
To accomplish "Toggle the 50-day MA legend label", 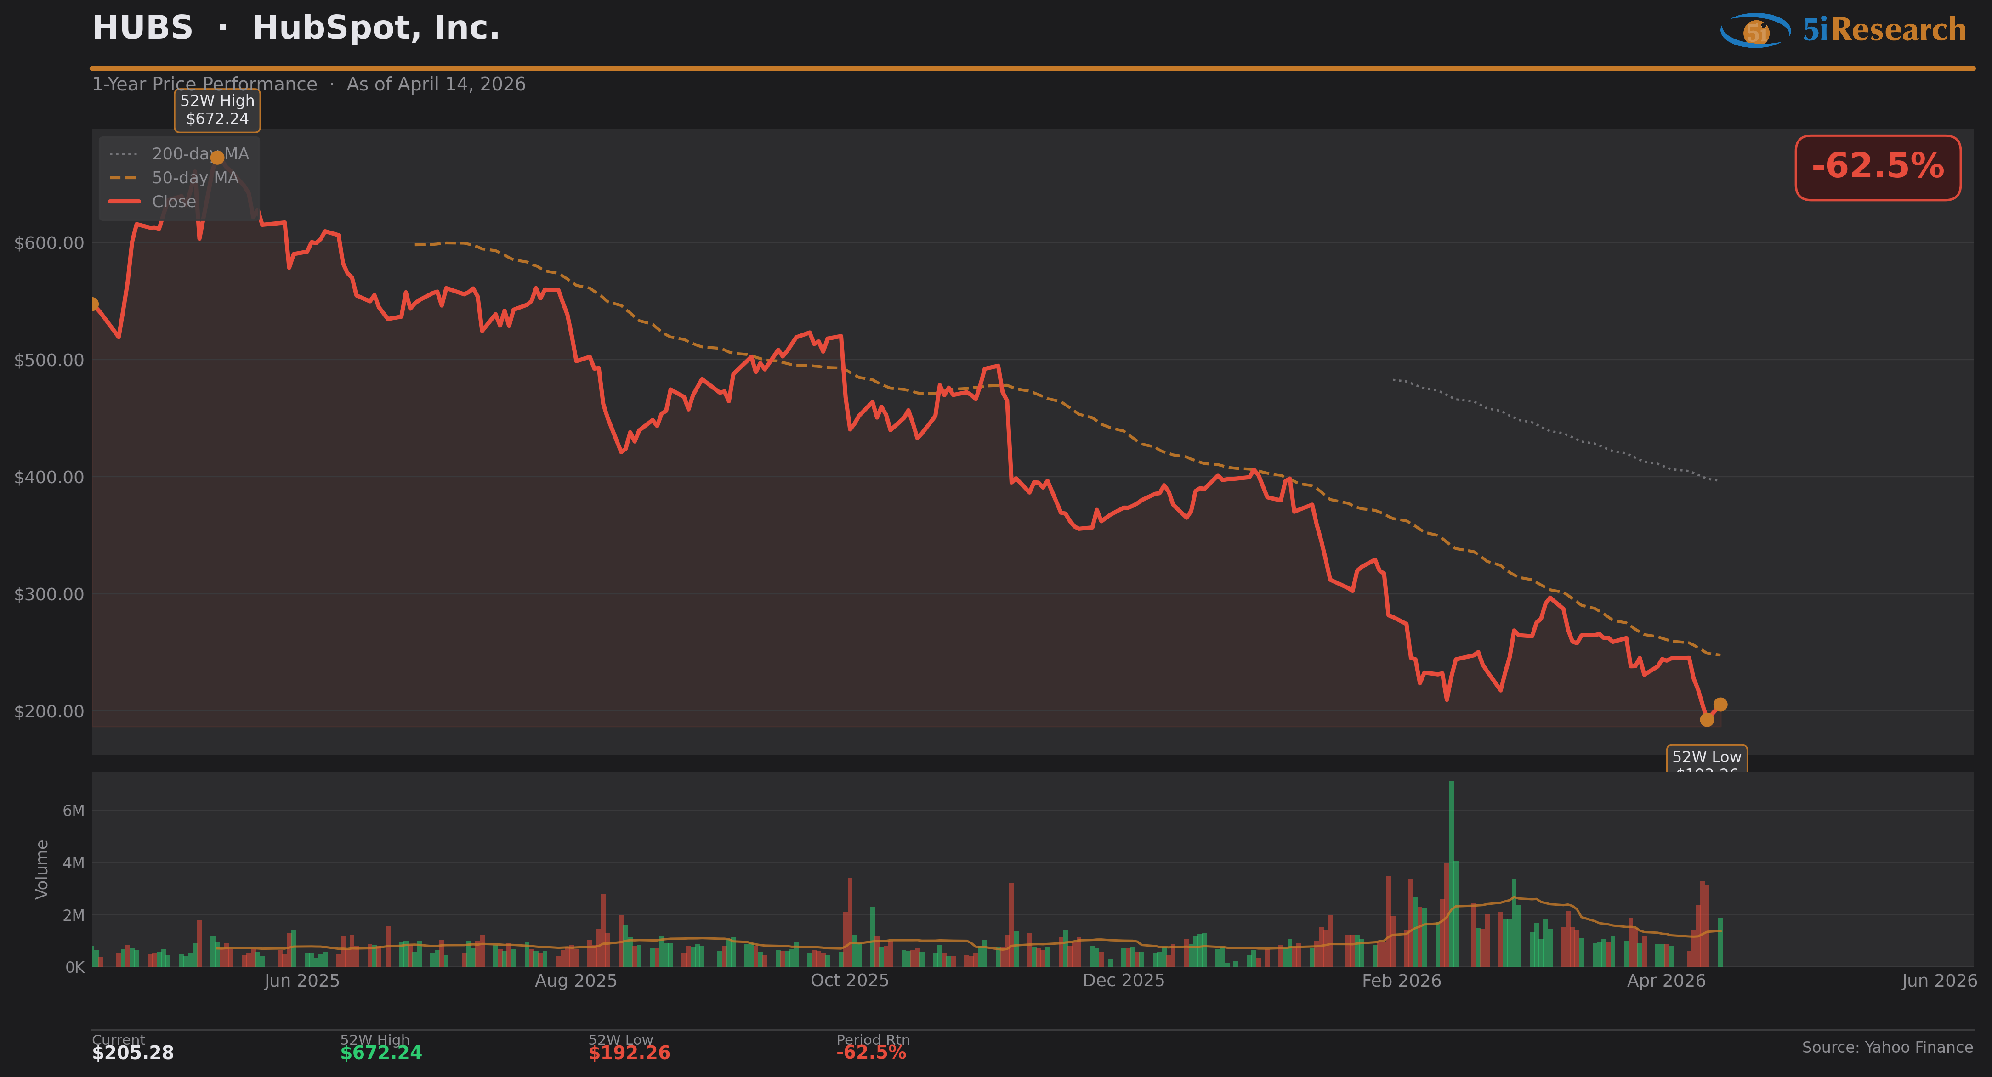I will 195,178.
